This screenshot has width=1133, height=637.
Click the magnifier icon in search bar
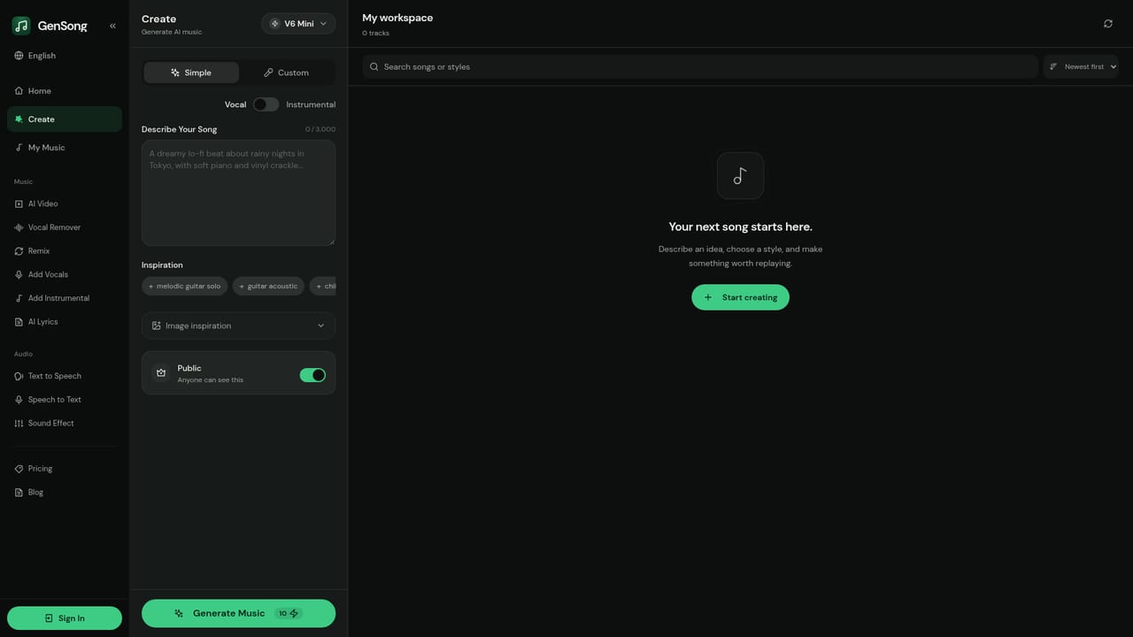[x=374, y=66]
